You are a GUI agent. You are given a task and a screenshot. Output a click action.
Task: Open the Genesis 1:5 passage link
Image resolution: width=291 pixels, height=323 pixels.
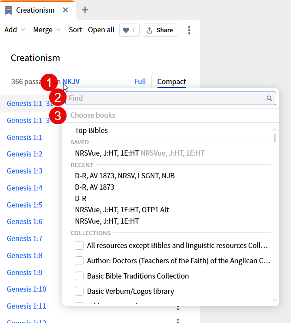click(x=24, y=205)
